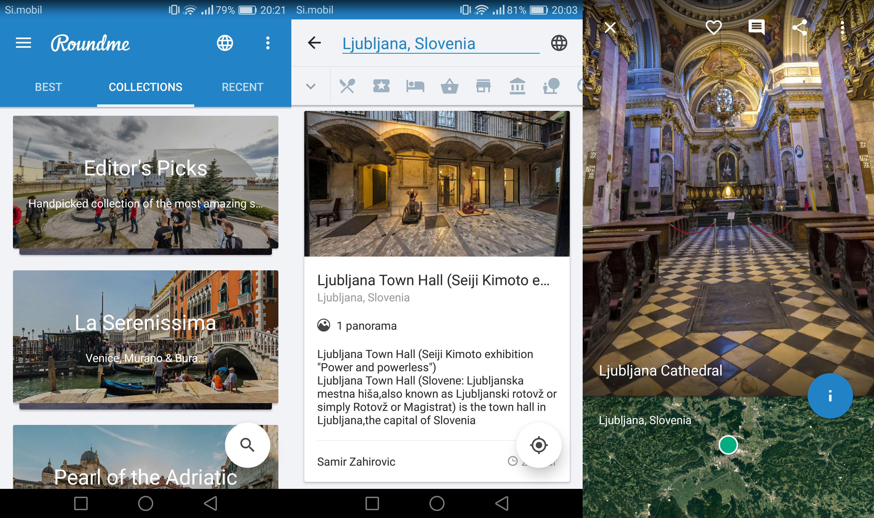Filter by hotels bed icon
Viewport: 874px width, 518px height.
(x=415, y=86)
